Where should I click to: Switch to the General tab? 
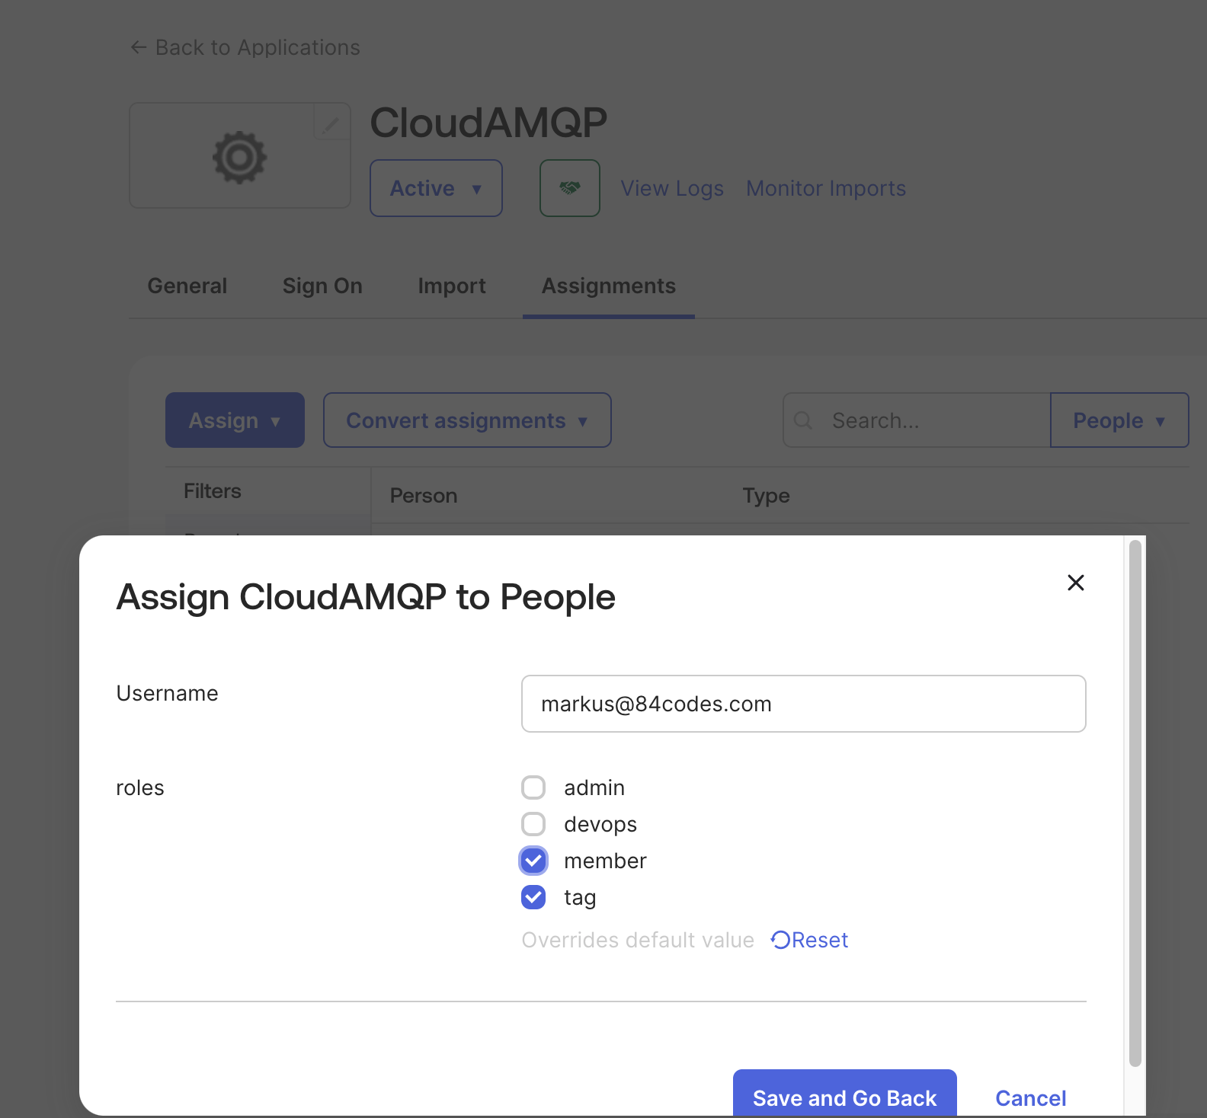click(187, 286)
